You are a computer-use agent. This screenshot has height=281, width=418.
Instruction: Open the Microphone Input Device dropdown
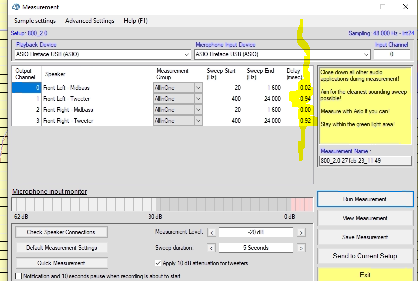pos(366,54)
